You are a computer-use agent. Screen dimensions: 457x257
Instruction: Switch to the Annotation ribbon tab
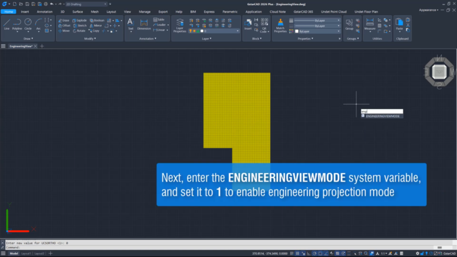pos(44,11)
